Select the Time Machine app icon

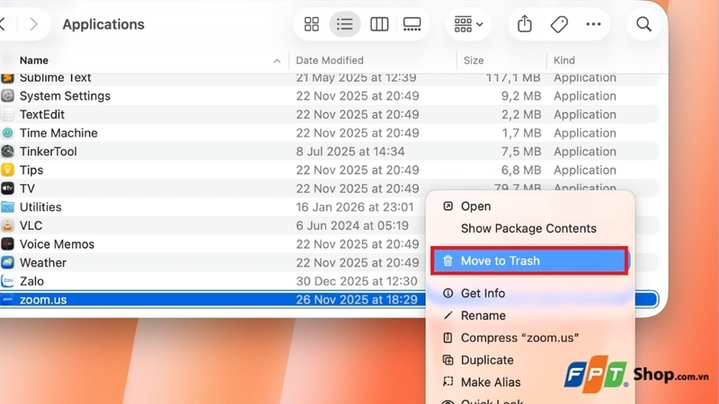(7, 133)
